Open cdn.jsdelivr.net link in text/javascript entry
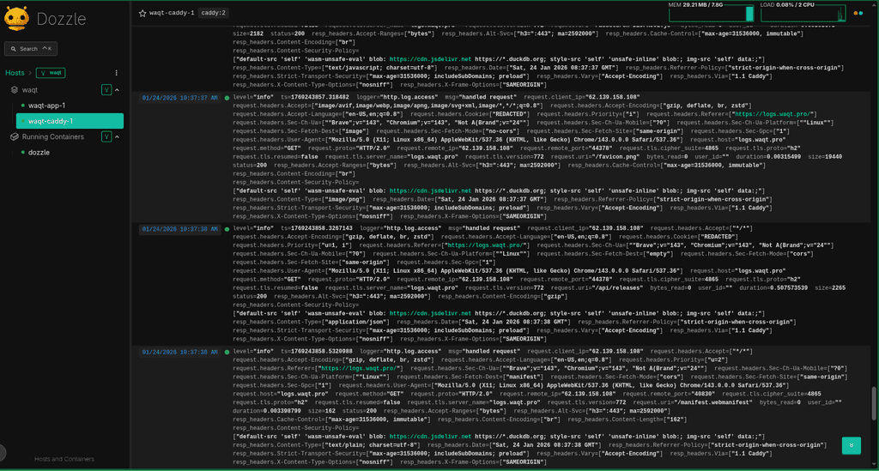This screenshot has width=879, height=471. pyautogui.click(x=430, y=59)
